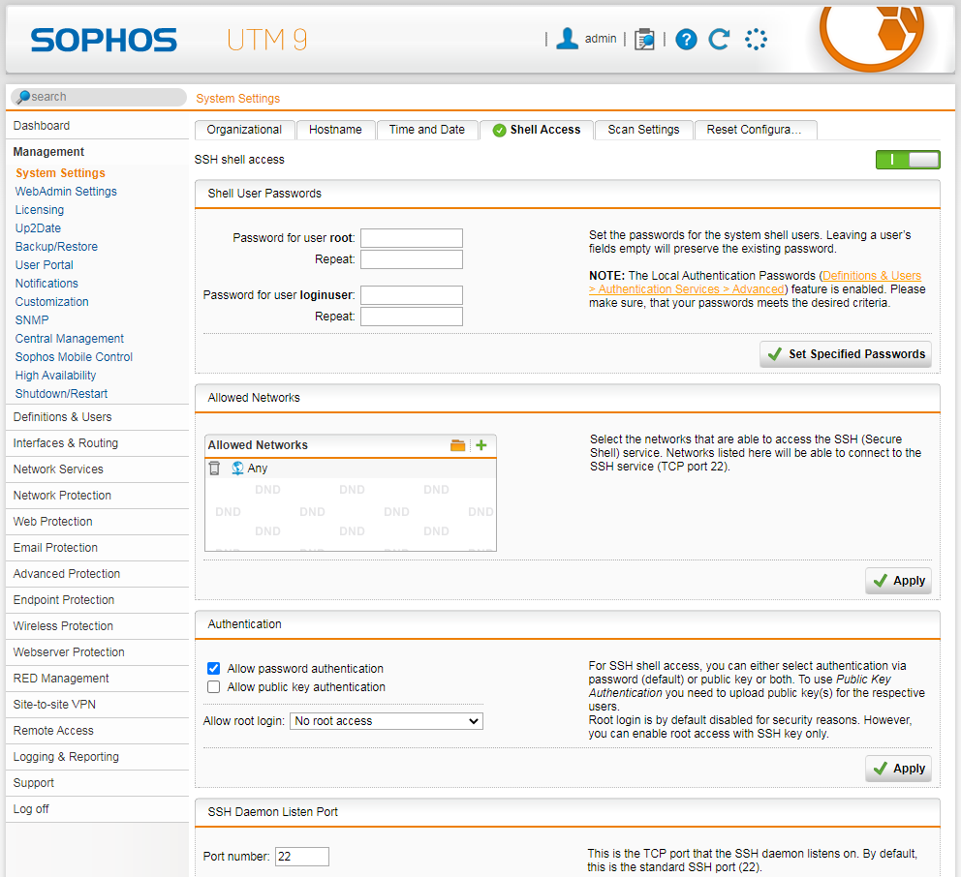Click the reload refresh icon
Screen dimensions: 961x877
coord(719,39)
